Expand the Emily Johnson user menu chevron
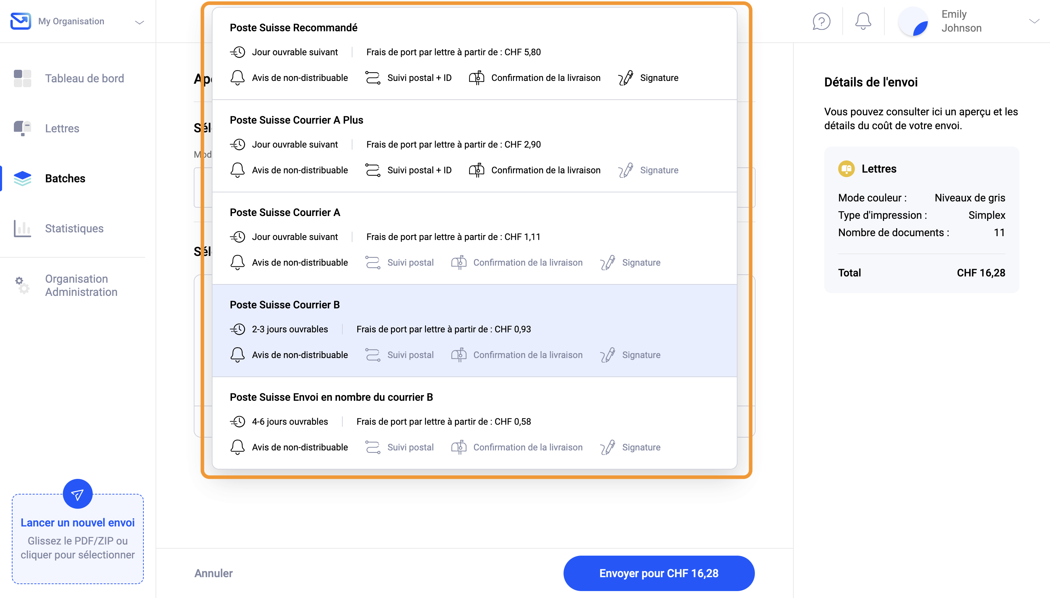Image resolution: width=1050 pixels, height=598 pixels. coord(1034,21)
